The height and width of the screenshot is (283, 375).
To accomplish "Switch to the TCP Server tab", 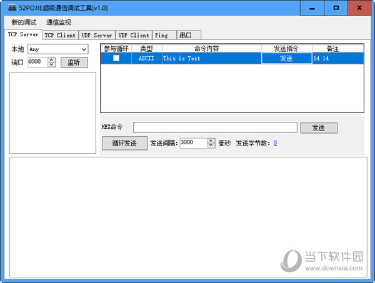I will pos(23,34).
